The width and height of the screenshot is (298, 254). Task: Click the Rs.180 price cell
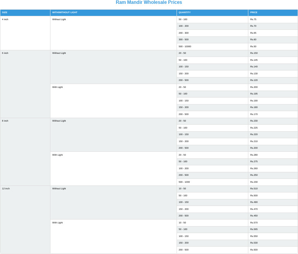(x=273, y=107)
